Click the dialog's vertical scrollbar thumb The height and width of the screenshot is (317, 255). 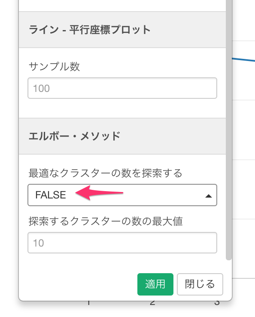tap(228, 129)
